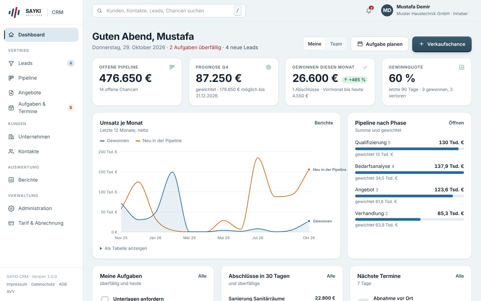
Task: Click the Administration gear icon
Action: click(11, 208)
